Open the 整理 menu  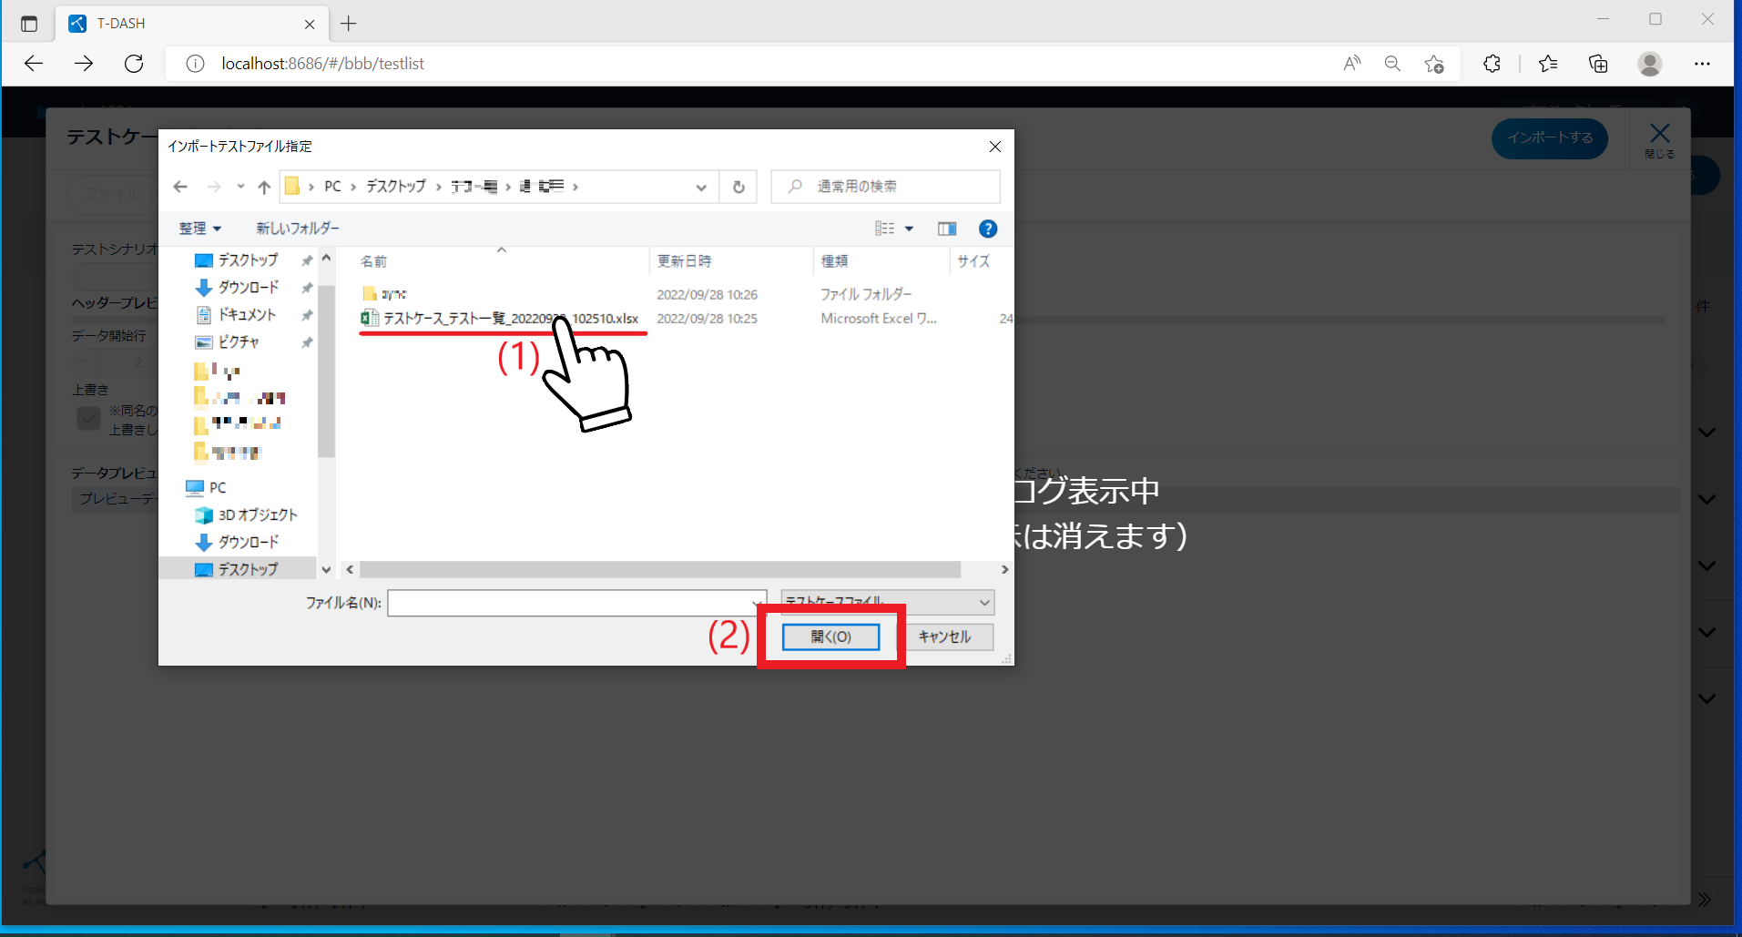pyautogui.click(x=199, y=229)
